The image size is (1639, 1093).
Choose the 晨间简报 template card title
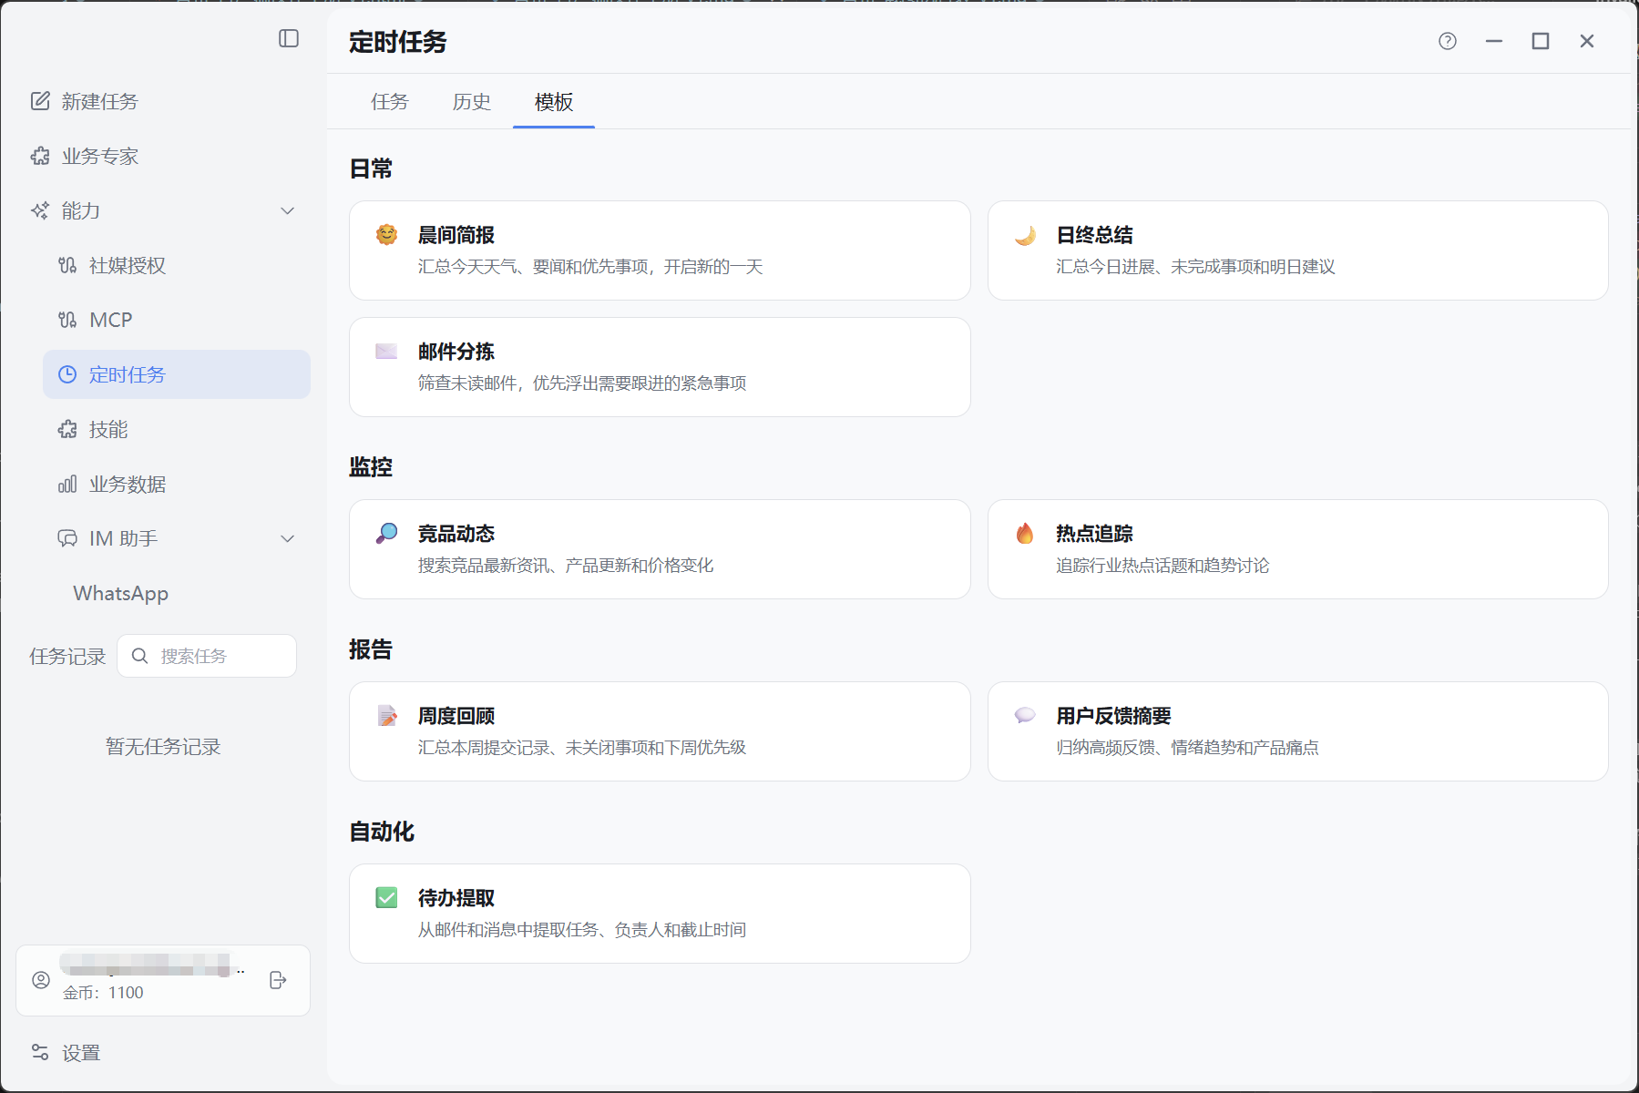click(456, 235)
